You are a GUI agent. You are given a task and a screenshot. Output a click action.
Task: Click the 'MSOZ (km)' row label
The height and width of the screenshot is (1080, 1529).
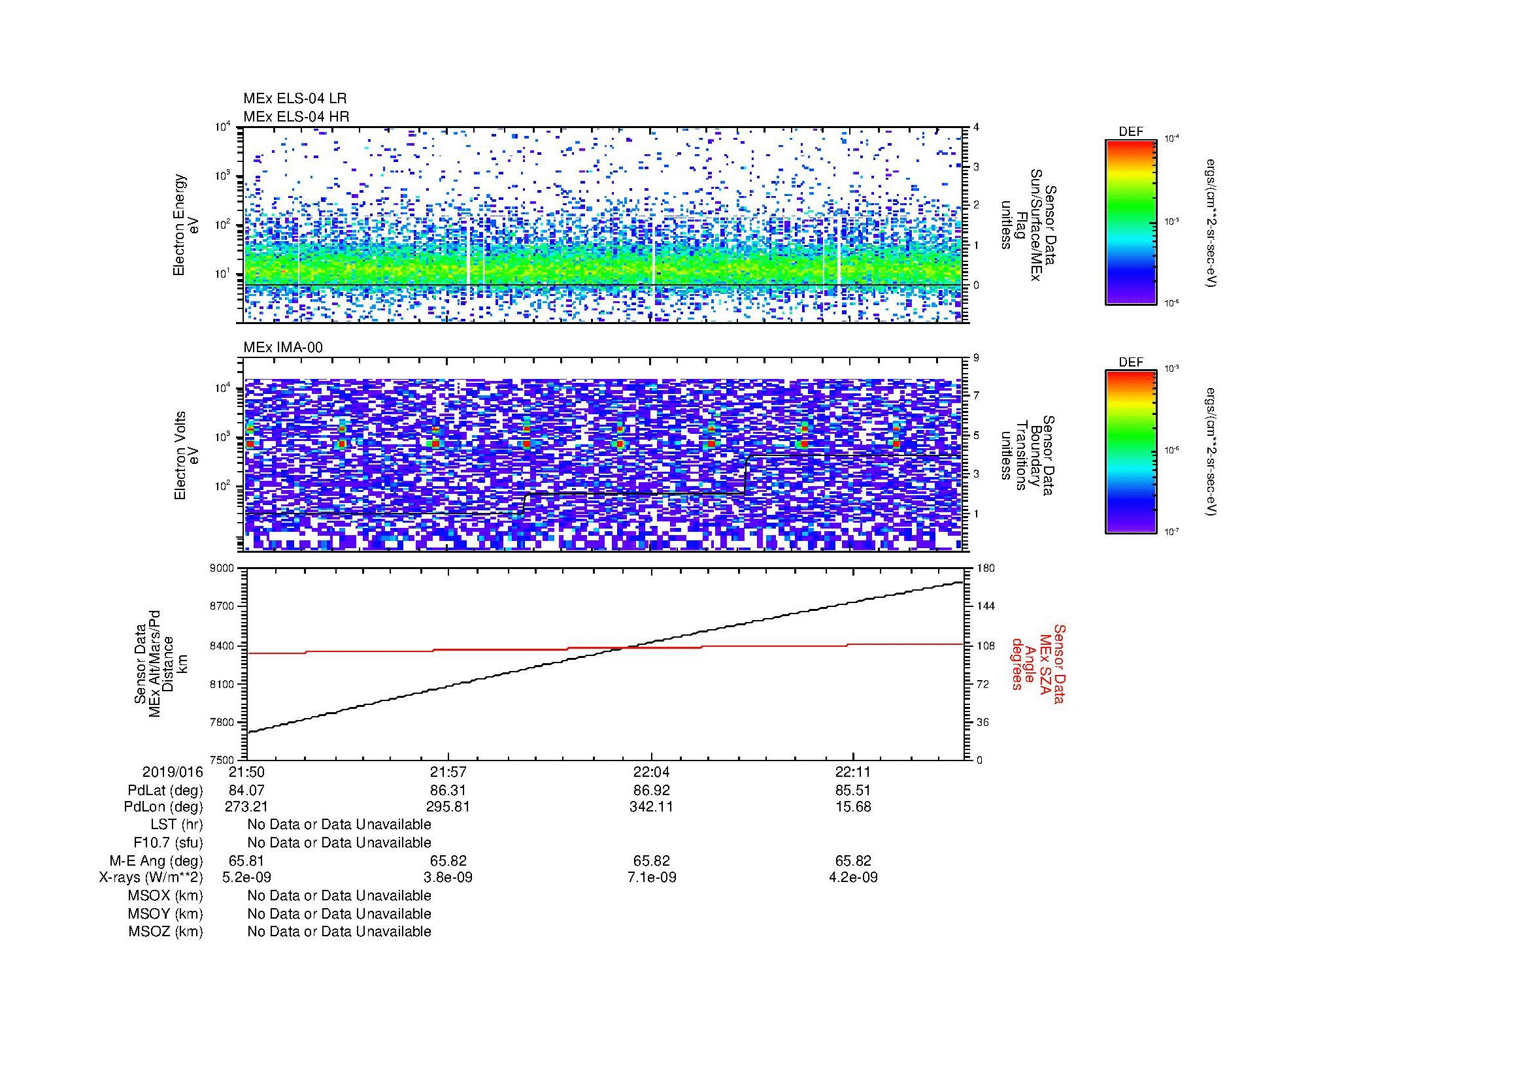click(165, 932)
